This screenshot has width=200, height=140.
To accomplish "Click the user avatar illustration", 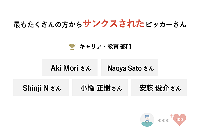I will pyautogui.click(x=147, y=120).
